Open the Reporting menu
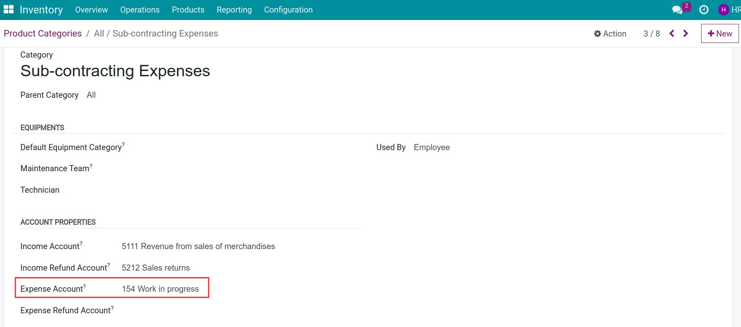Image resolution: width=741 pixels, height=327 pixels. (234, 10)
